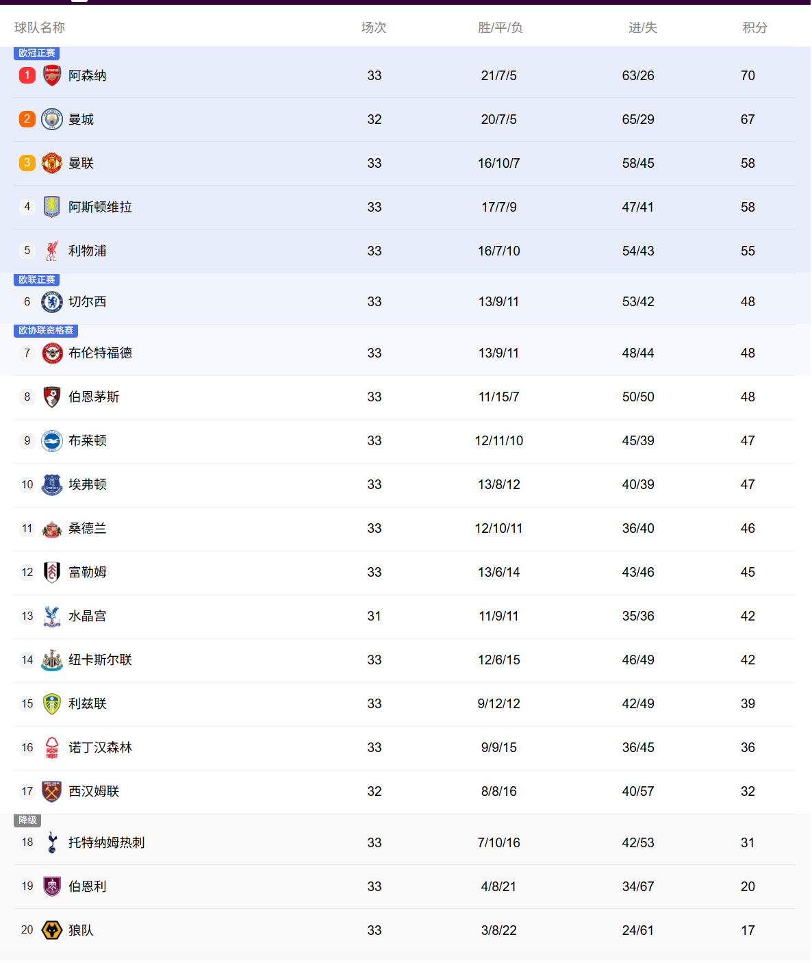812x963 pixels.
Task: Open the 布伦特福德 team name link
Action: pyautogui.click(x=100, y=353)
